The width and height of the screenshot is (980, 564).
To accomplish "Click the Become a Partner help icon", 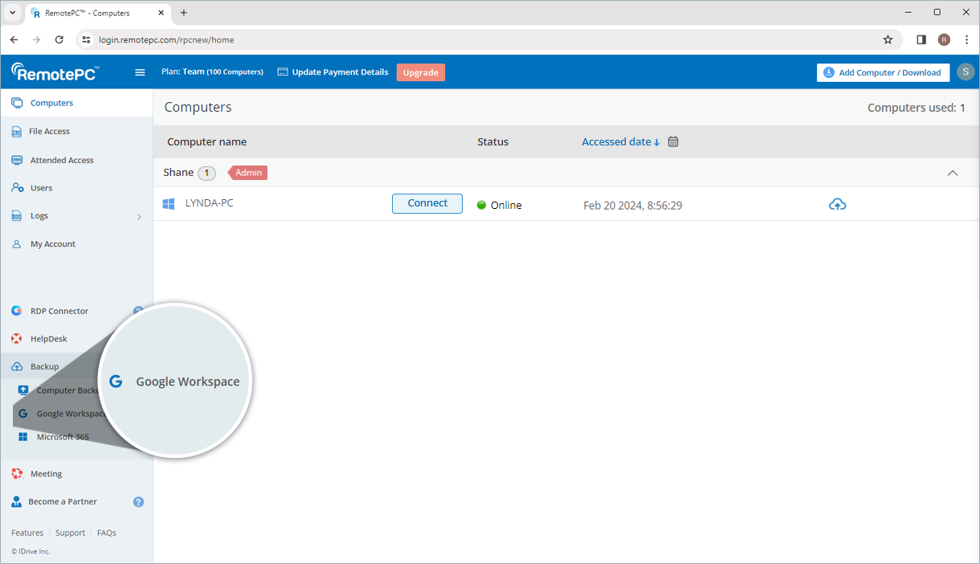I will 138,501.
